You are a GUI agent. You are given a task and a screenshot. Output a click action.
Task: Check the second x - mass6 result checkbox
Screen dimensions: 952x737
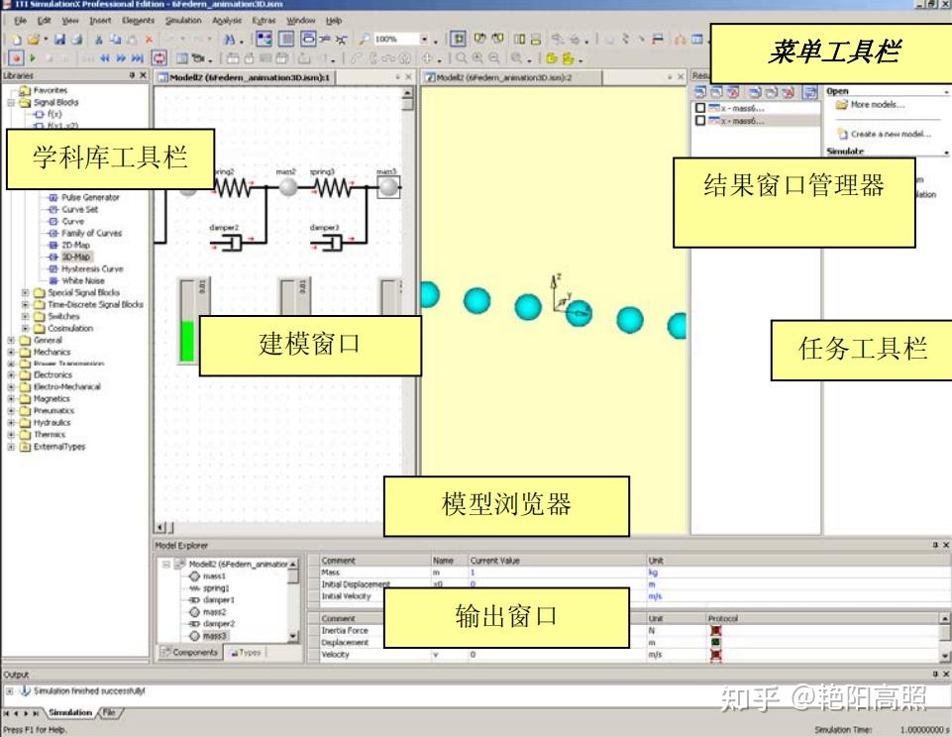700,121
